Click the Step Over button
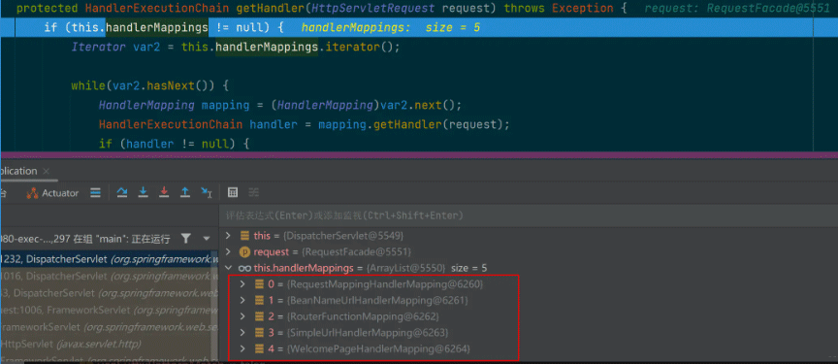 coord(122,192)
